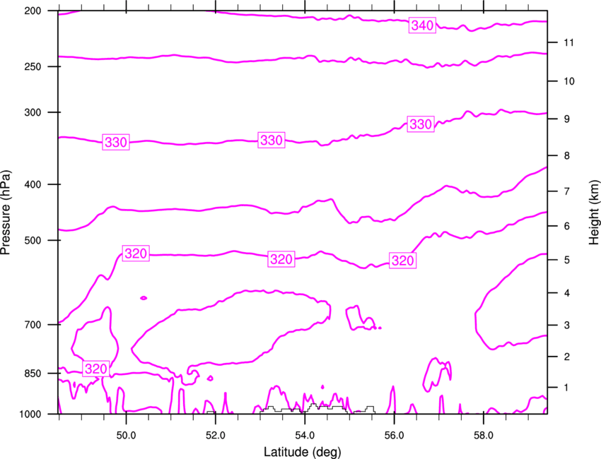Image resolution: width=601 pixels, height=459 pixels.
Task: Click the 300 pressure tick label
Action: pos(33,112)
